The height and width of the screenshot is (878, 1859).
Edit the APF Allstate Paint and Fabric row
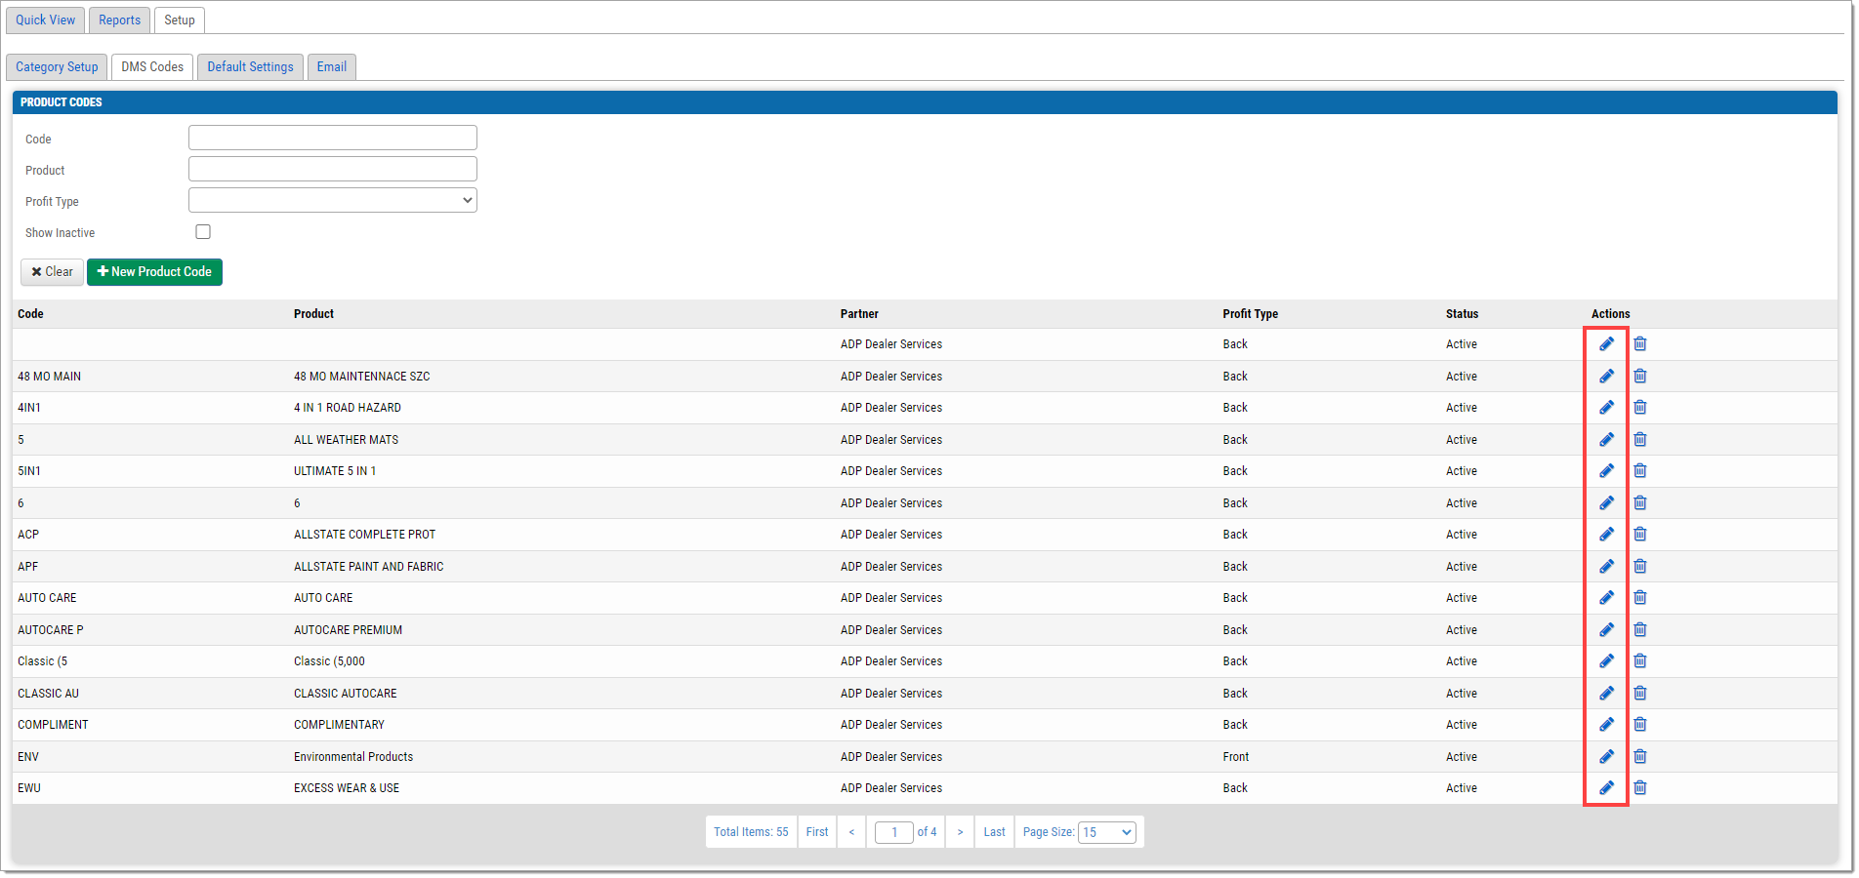point(1606,566)
